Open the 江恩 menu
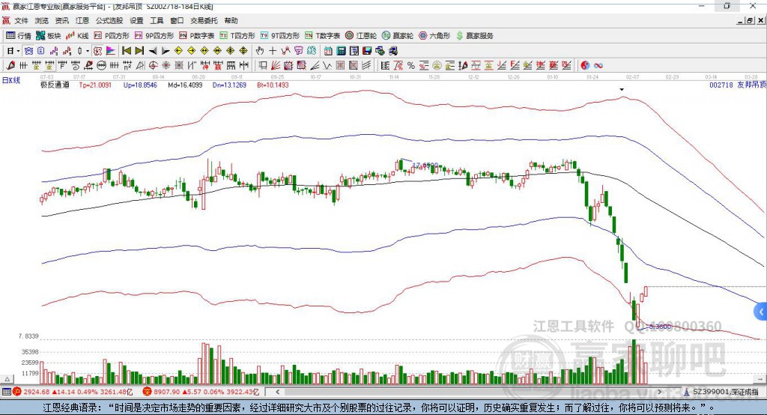 click(x=82, y=20)
